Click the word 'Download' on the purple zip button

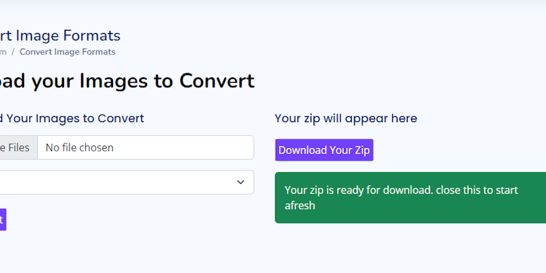[x=302, y=150]
